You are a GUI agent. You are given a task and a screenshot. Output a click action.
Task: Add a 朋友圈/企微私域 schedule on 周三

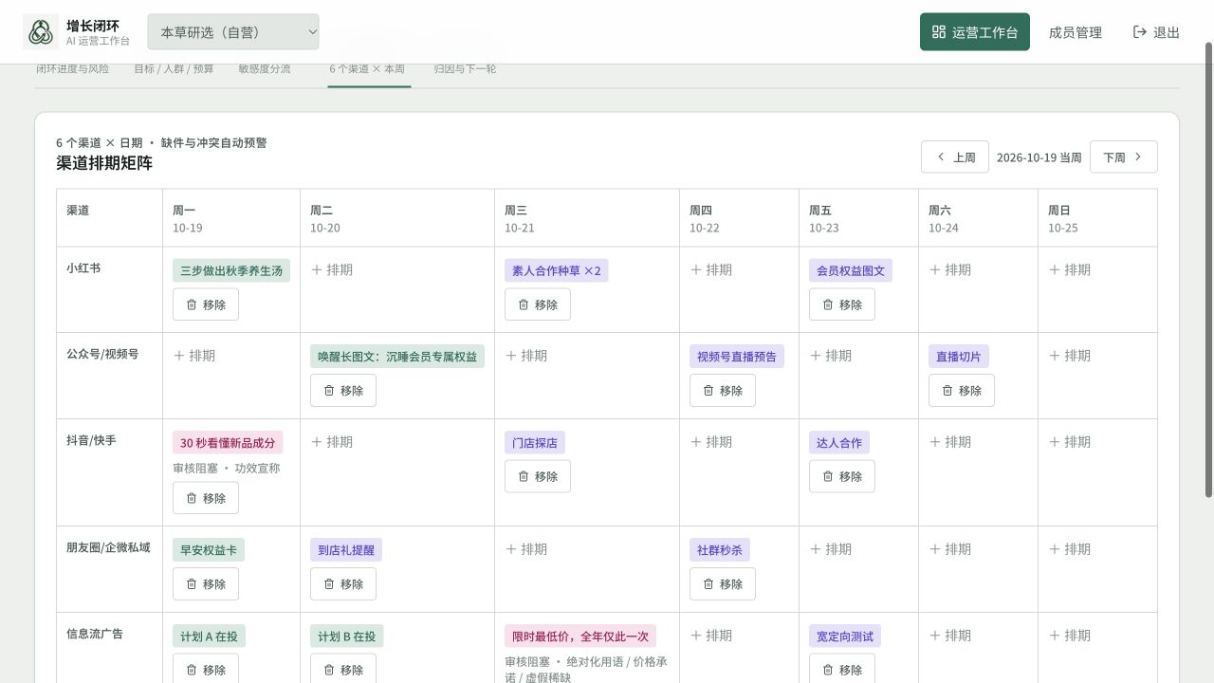526,549
